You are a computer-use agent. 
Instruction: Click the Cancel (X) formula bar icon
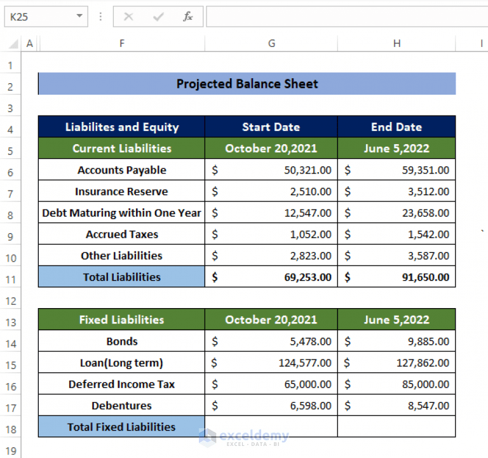[128, 17]
